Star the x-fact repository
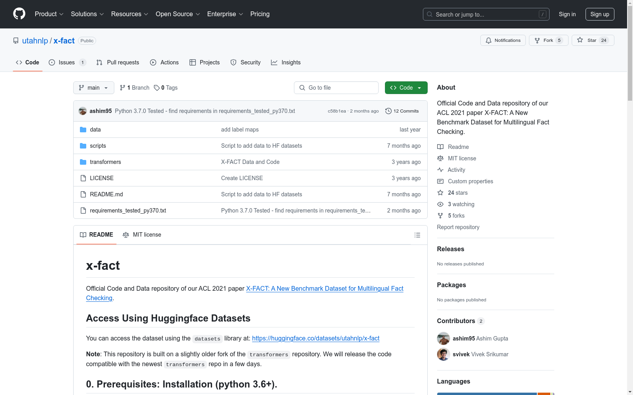 point(593,40)
